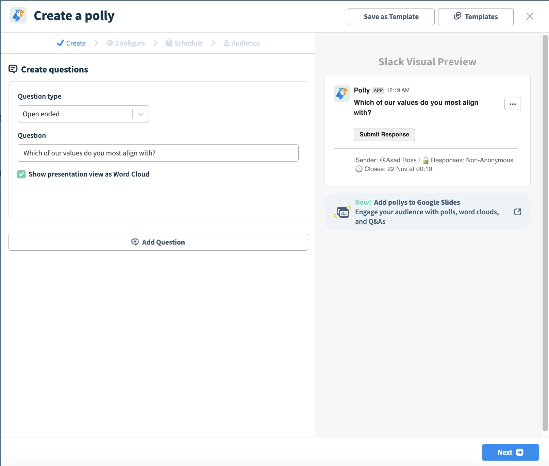549x466 pixels.
Task: Click inside the Question text field
Action: 158,153
